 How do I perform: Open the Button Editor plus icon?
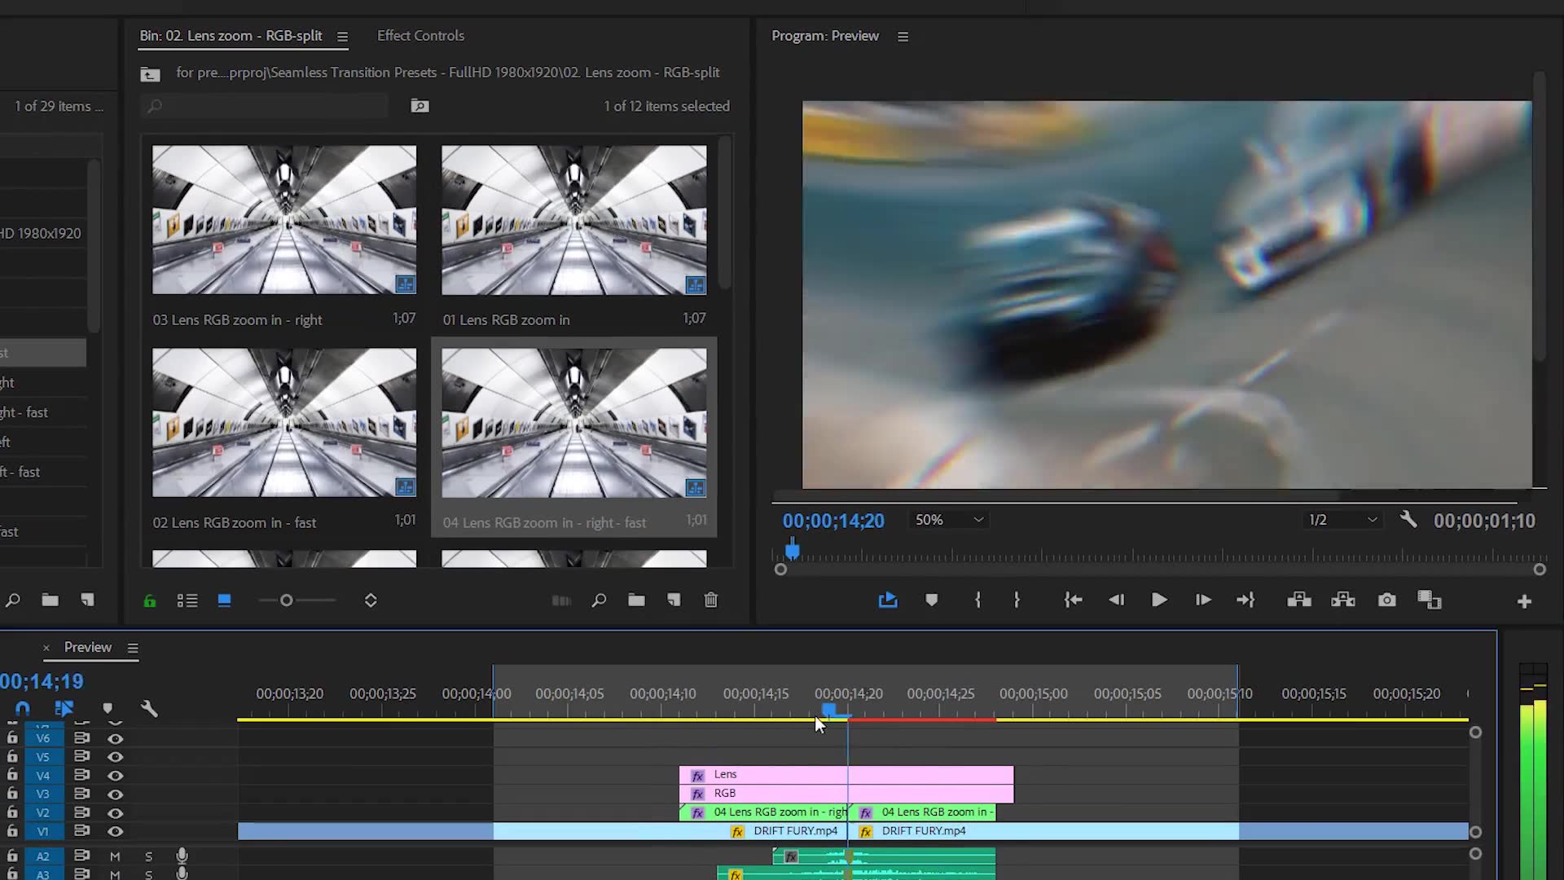click(1524, 601)
